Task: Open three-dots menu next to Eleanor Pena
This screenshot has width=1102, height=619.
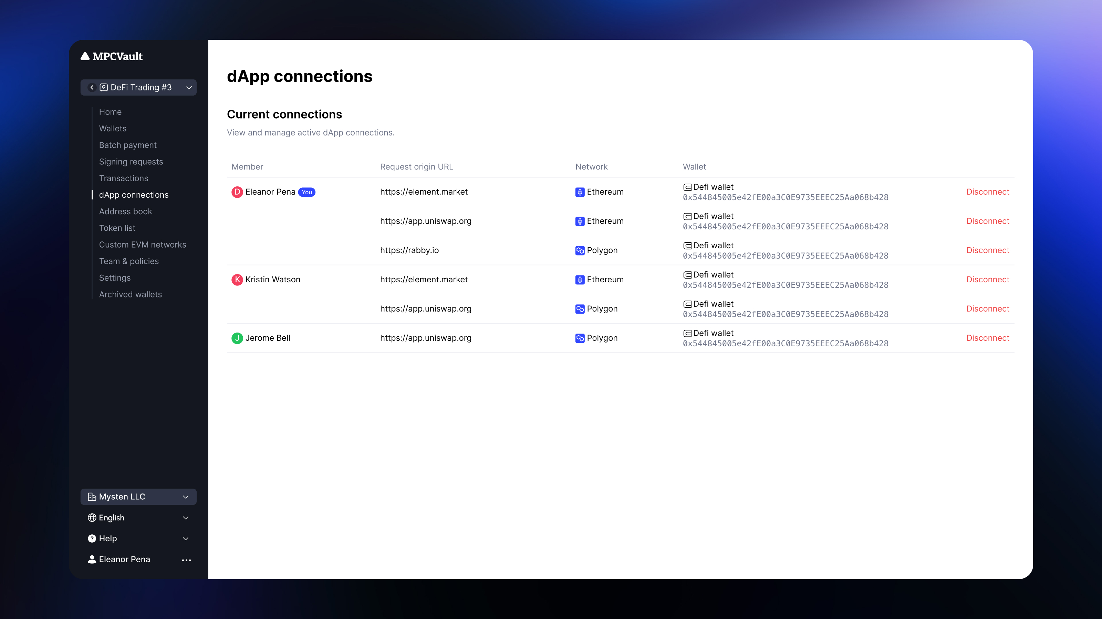Action: tap(186, 560)
